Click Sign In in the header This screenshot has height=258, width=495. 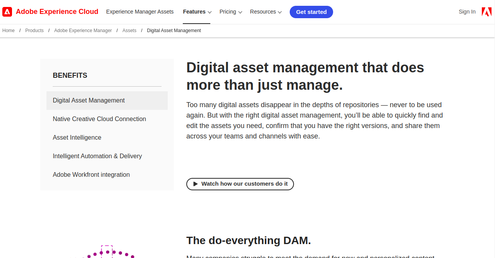[467, 12]
